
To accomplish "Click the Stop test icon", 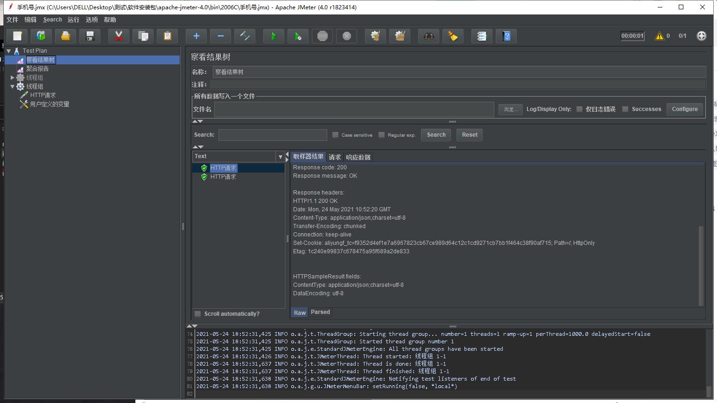I will click(x=322, y=36).
